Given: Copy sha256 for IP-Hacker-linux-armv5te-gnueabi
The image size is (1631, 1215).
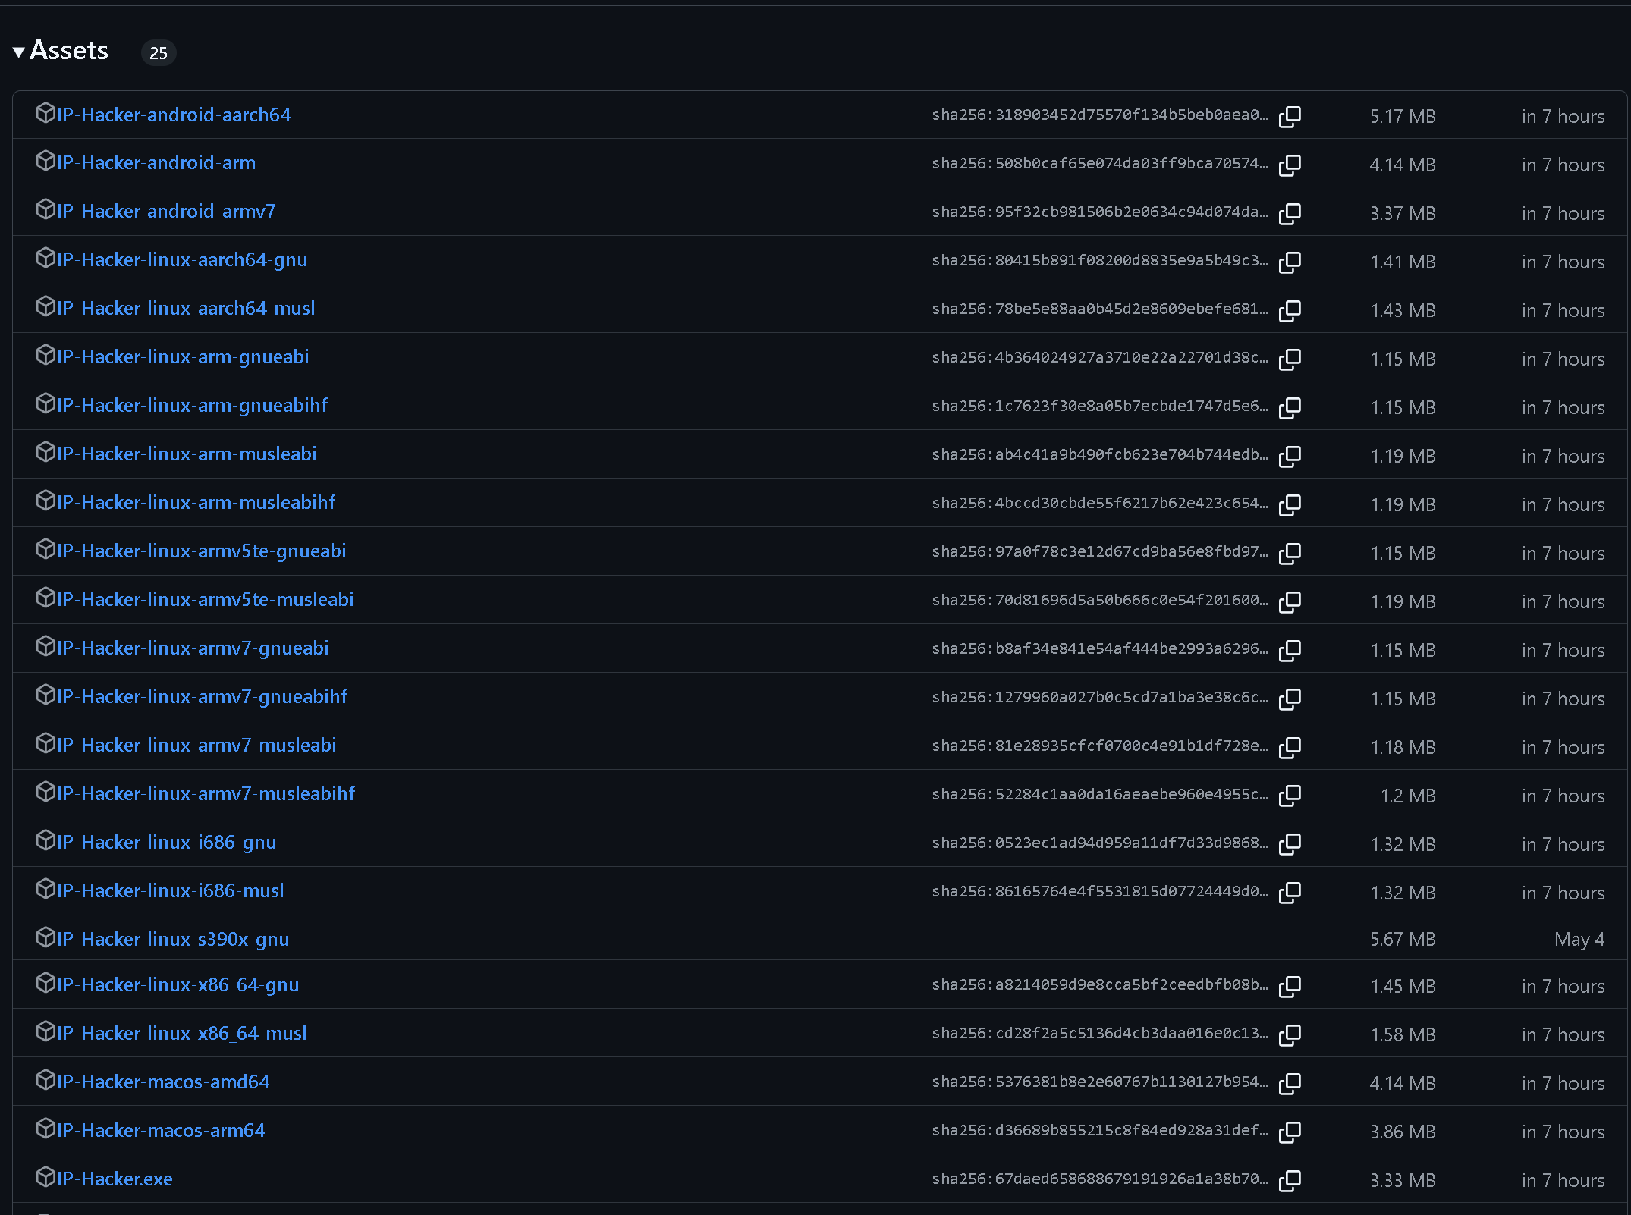Looking at the screenshot, I should pos(1290,553).
